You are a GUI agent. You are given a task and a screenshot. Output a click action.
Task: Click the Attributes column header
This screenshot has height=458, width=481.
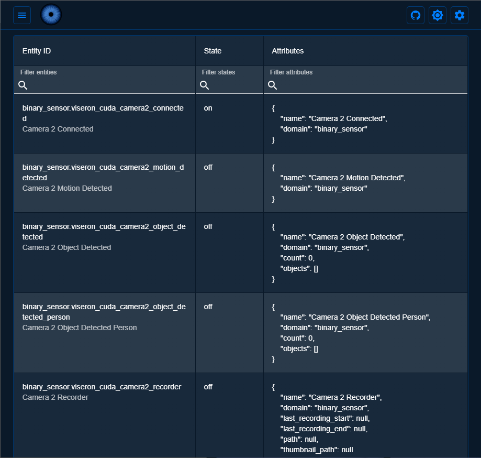point(287,51)
